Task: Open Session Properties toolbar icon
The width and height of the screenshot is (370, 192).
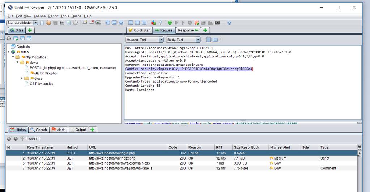Action: 69,23
